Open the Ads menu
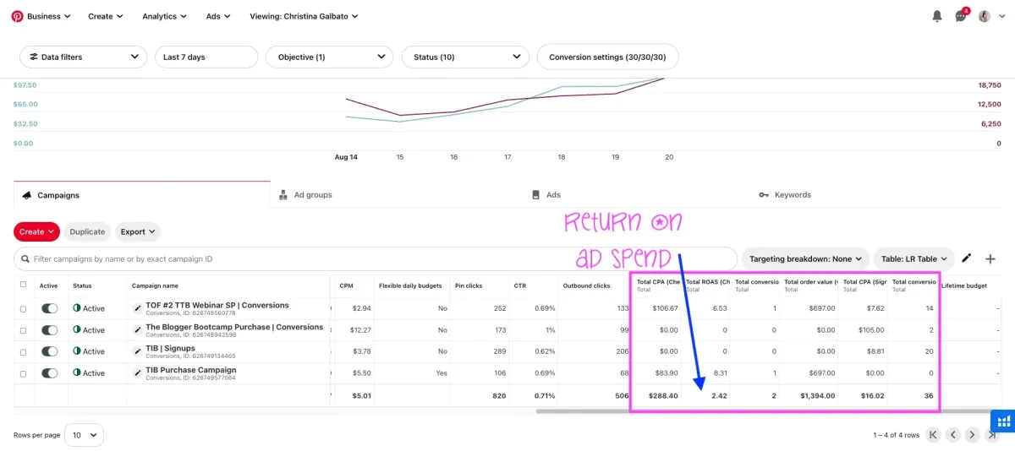1015x451 pixels. point(218,16)
